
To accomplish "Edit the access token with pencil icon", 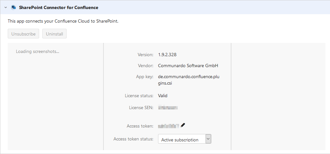I will [x=183, y=125].
